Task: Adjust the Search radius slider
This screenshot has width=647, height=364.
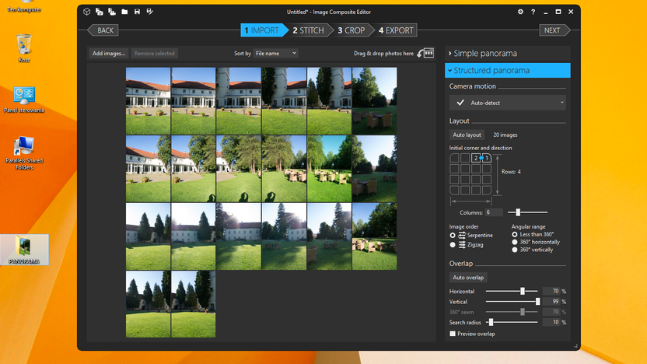Action: click(x=491, y=322)
